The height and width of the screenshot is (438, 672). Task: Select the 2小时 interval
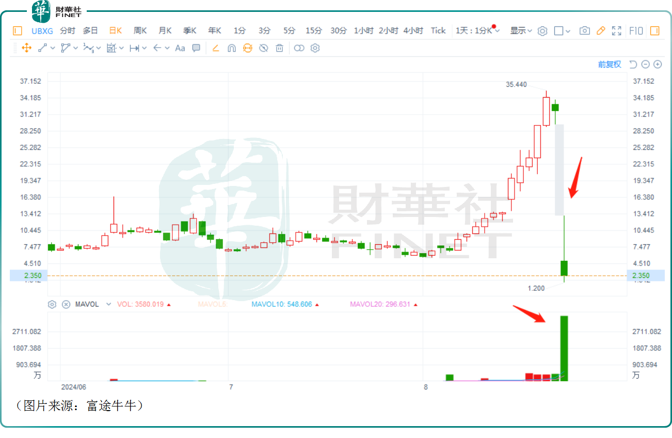coord(388,30)
